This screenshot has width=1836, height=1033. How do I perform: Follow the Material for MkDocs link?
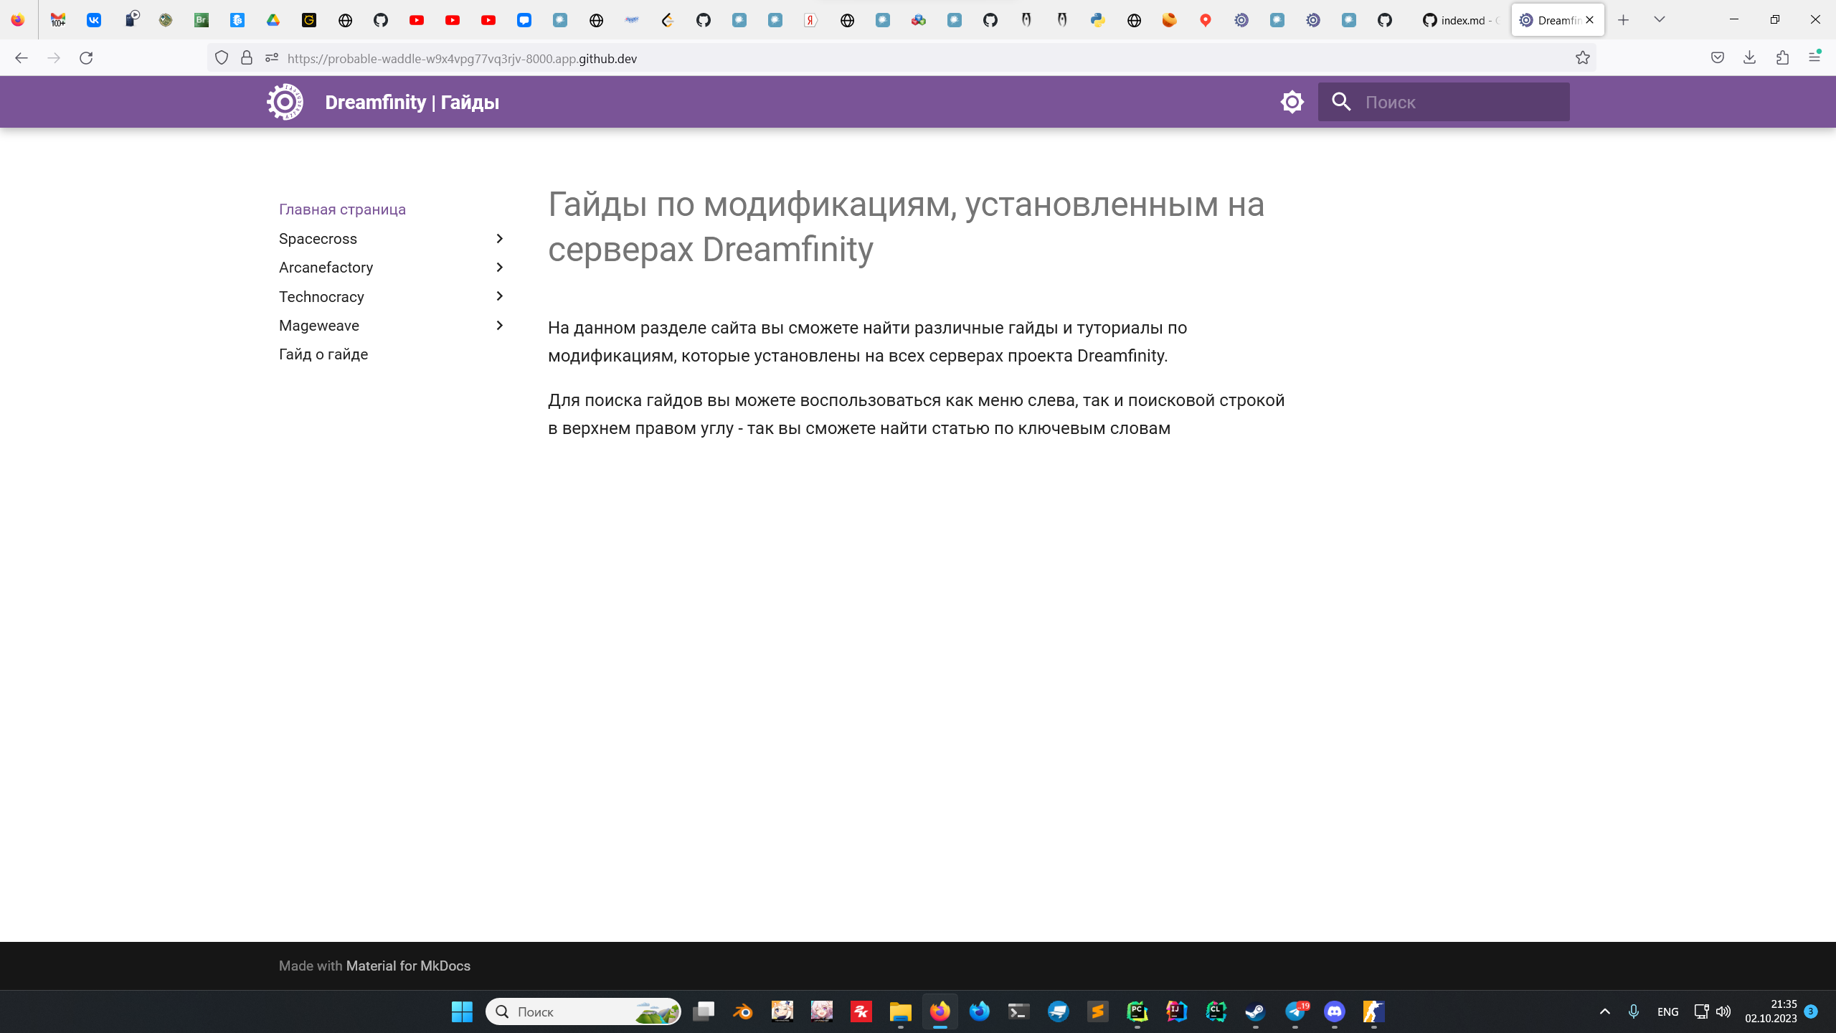408,966
